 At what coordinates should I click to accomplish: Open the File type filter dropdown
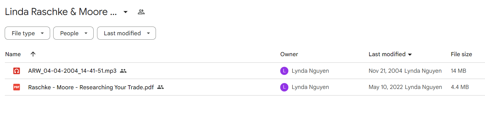tap(27, 33)
